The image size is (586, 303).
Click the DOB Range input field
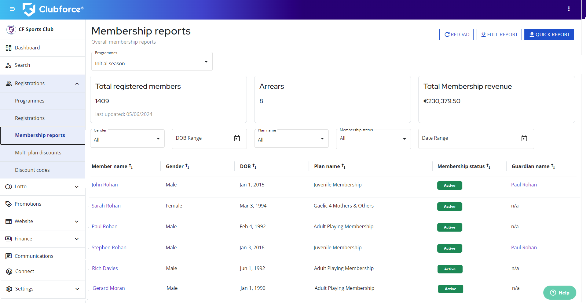coord(209,139)
